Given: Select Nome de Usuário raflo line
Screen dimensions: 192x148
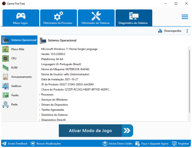Looking at the screenshot, I should pos(65,74).
